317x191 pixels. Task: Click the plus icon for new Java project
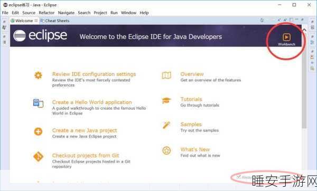point(38,131)
